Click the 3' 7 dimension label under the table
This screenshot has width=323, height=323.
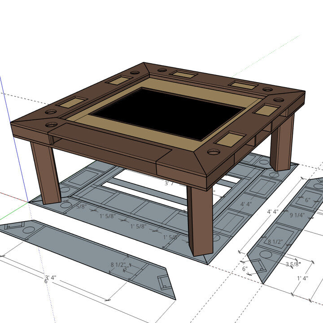(169, 183)
